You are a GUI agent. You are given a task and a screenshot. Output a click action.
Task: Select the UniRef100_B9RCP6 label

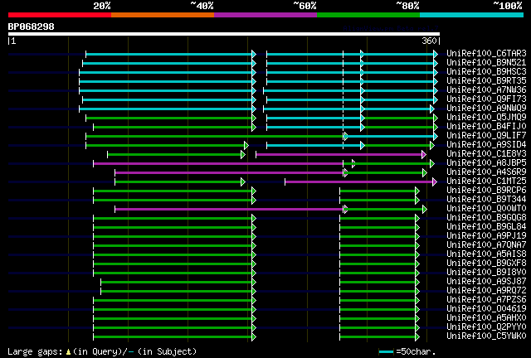[486, 191]
